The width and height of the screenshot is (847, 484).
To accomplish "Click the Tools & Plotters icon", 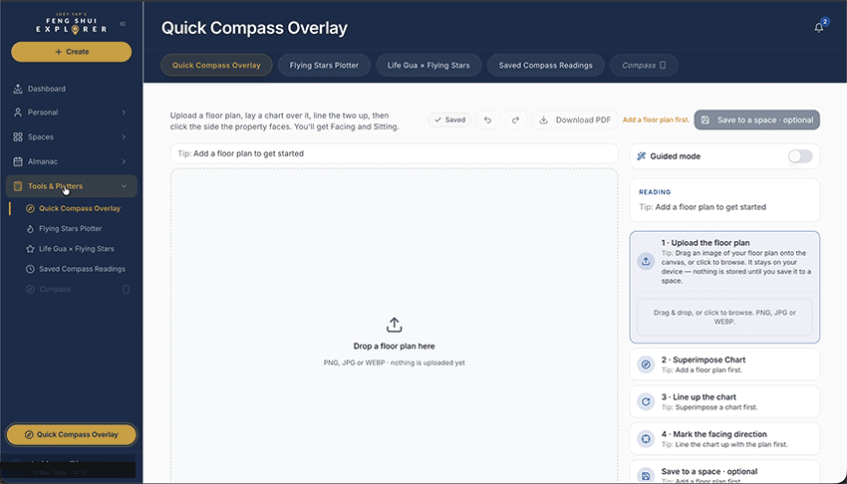I will (x=18, y=186).
